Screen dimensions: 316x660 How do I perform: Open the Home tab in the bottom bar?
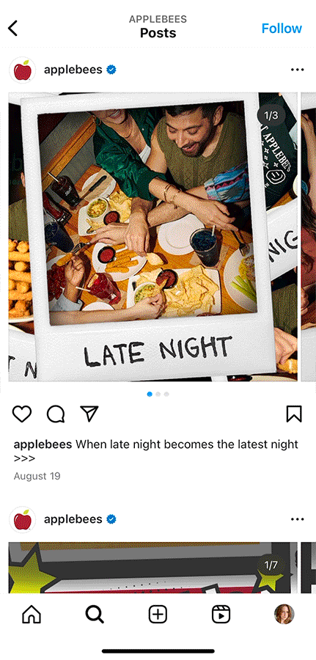click(32, 615)
